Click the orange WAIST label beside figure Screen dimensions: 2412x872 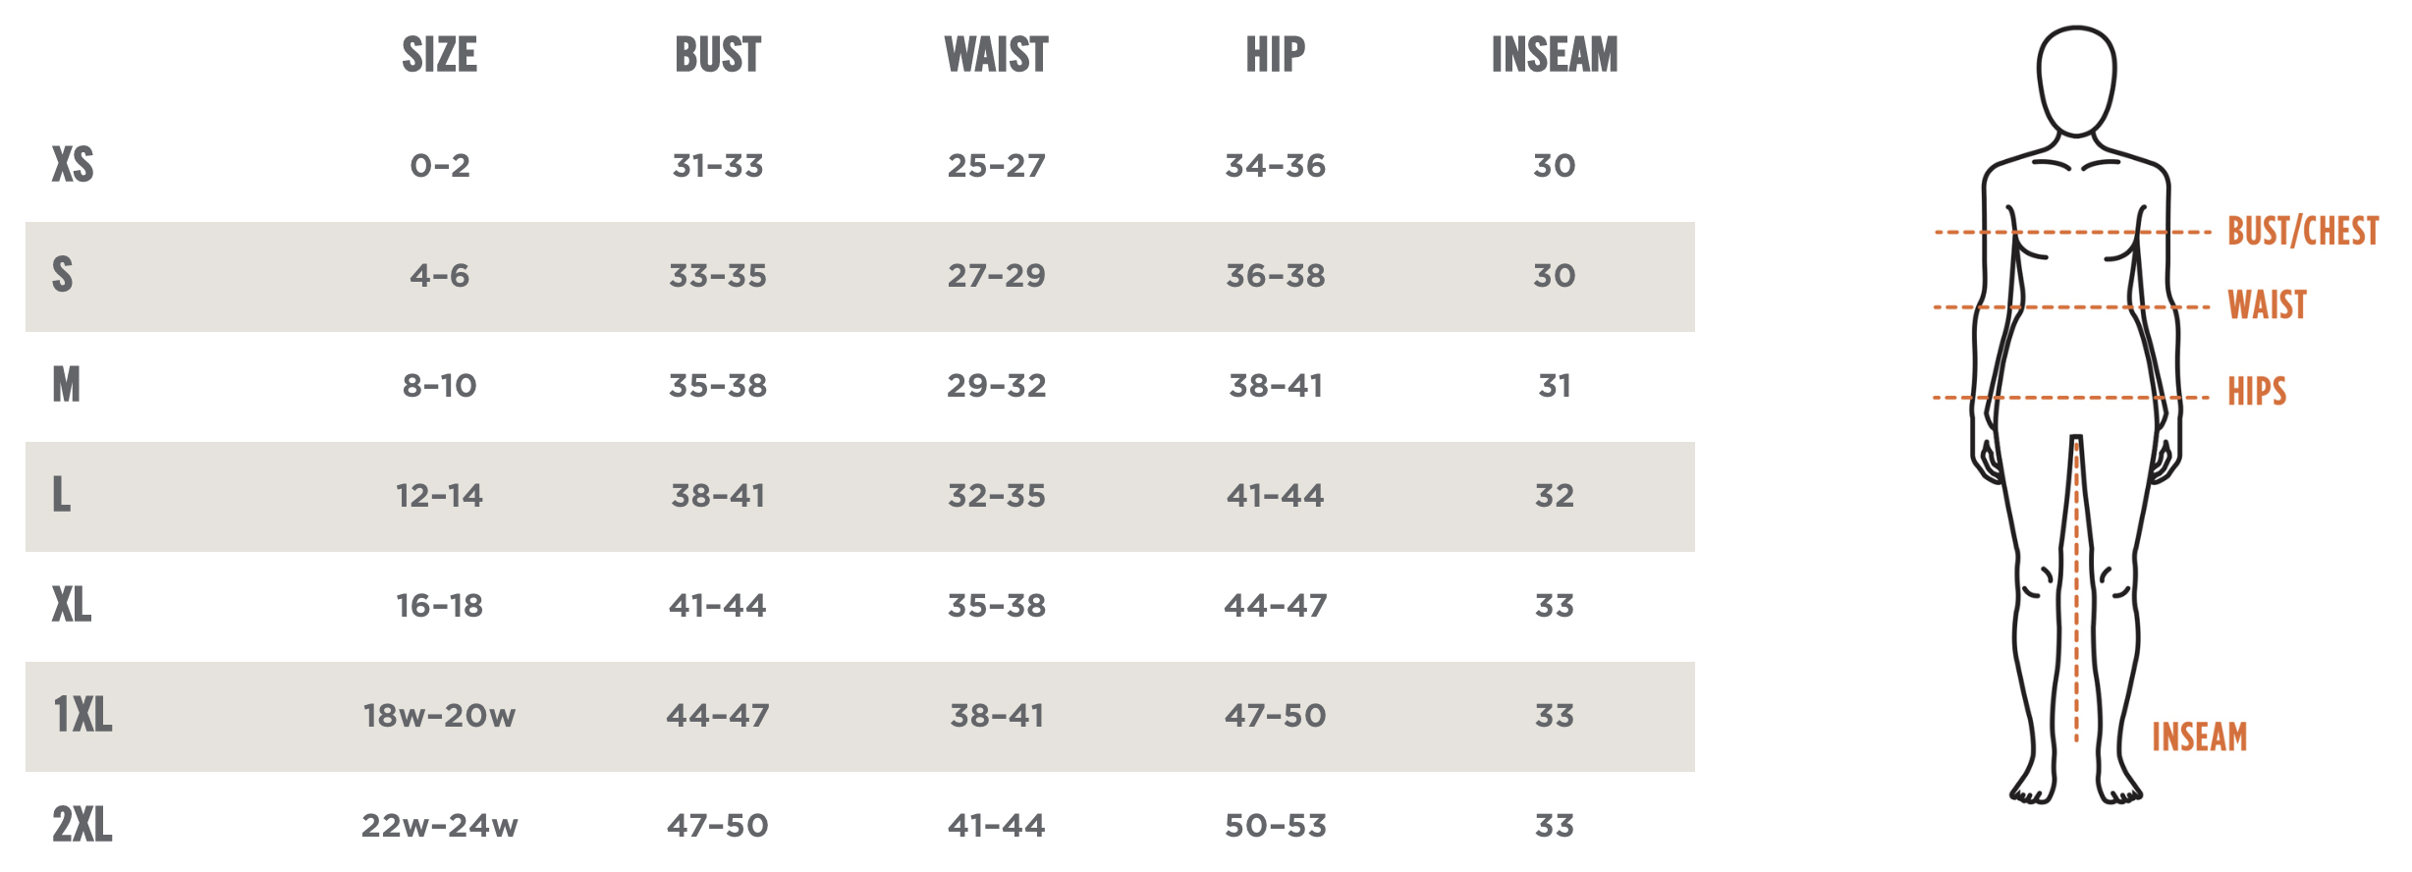tap(2267, 305)
